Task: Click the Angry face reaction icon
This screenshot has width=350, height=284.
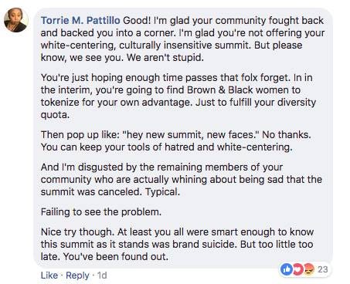Action: (308, 269)
